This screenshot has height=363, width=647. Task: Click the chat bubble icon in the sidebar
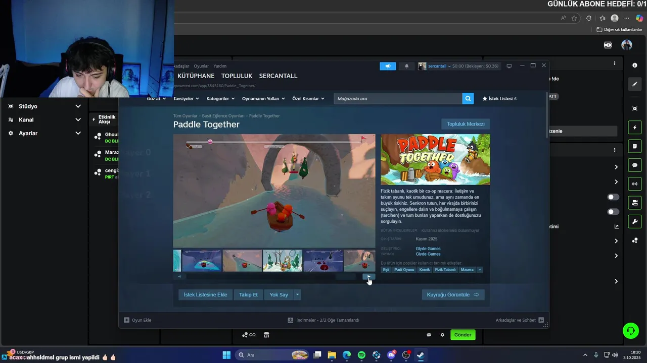tap(635, 165)
